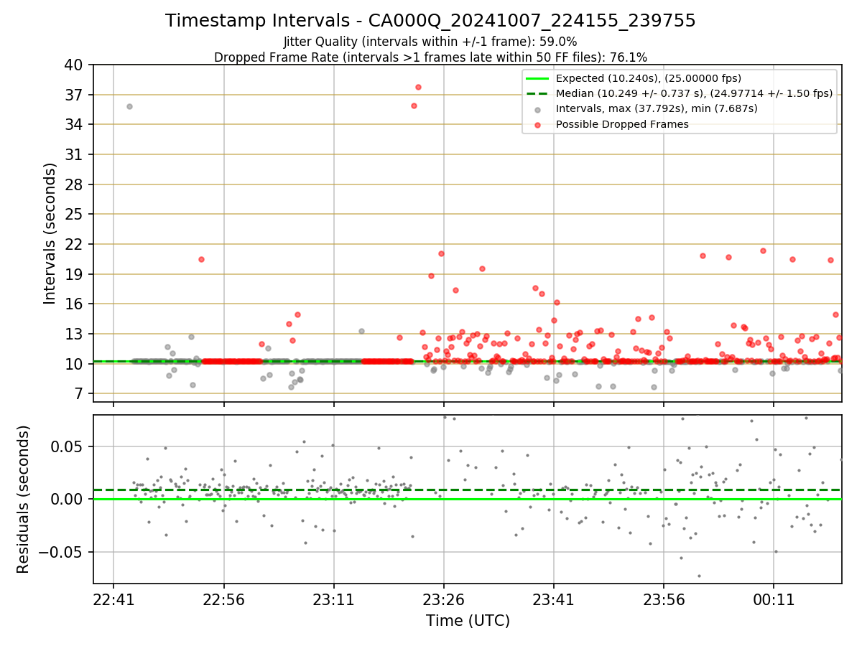Click the x-axis tick label '22:41'

pyautogui.click(x=113, y=600)
